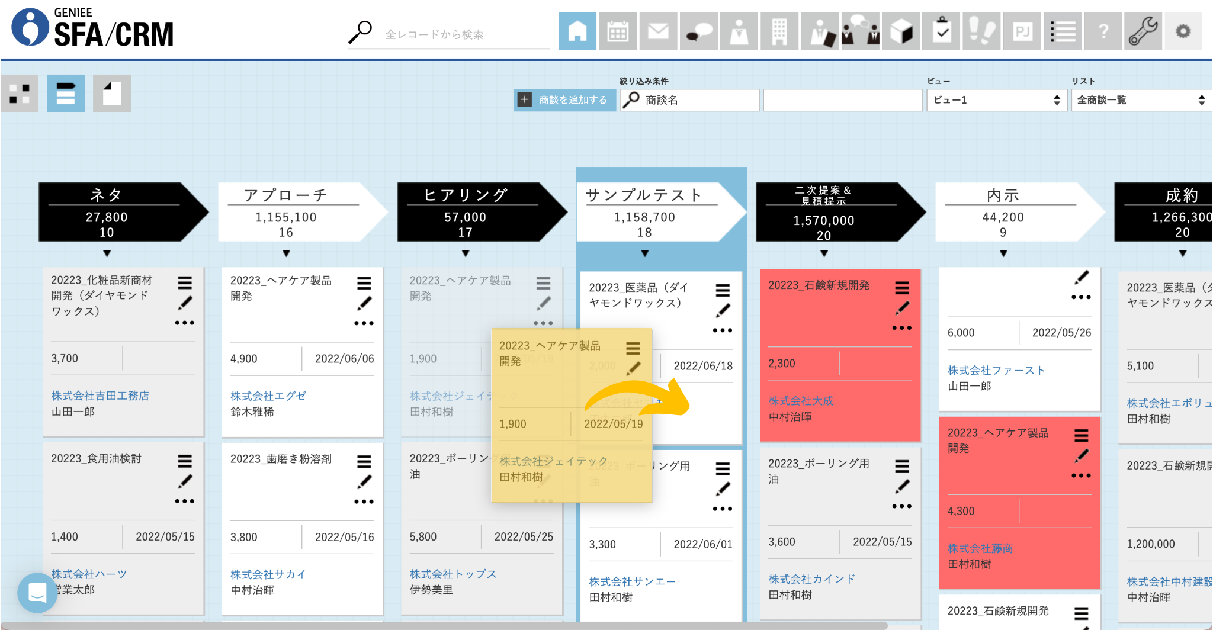Open the question mark help icon

coord(1103,31)
